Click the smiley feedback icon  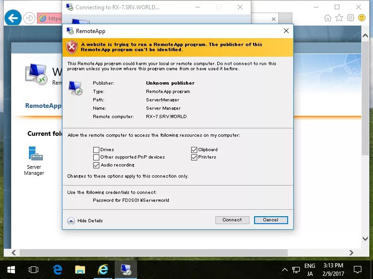coord(362,18)
